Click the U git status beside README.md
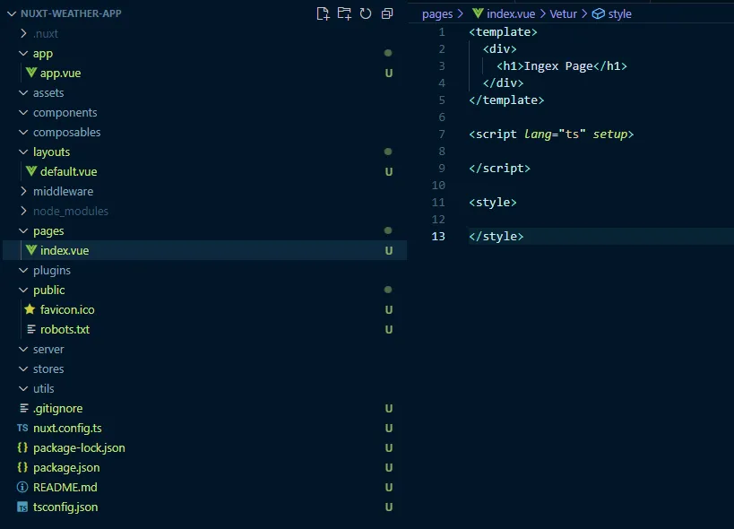Viewport: 734px width, 529px height. click(x=389, y=488)
